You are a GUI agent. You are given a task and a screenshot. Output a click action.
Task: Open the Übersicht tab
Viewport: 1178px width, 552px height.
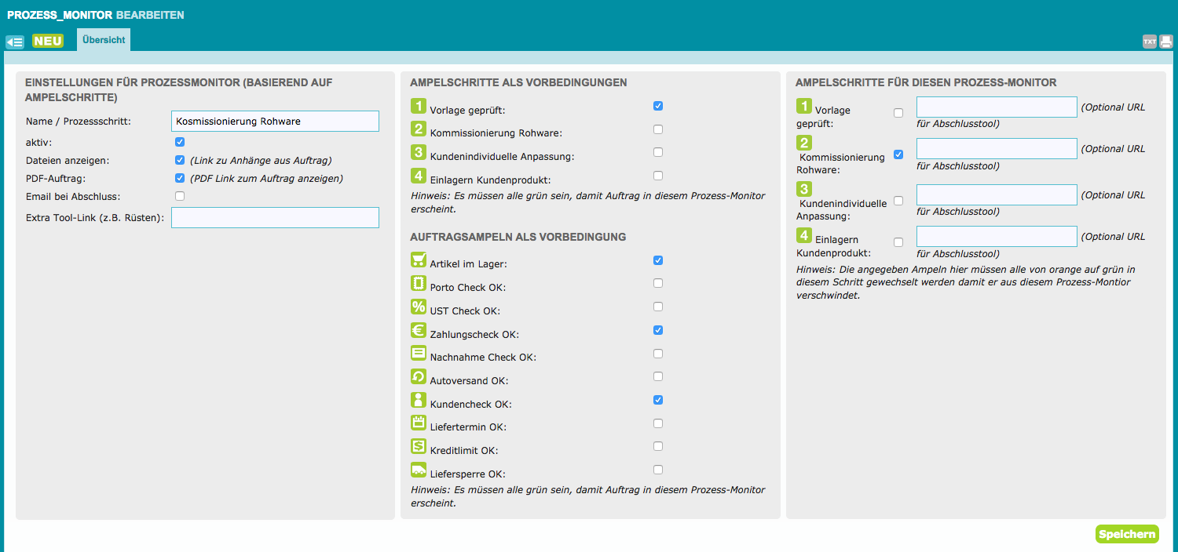[x=104, y=40]
